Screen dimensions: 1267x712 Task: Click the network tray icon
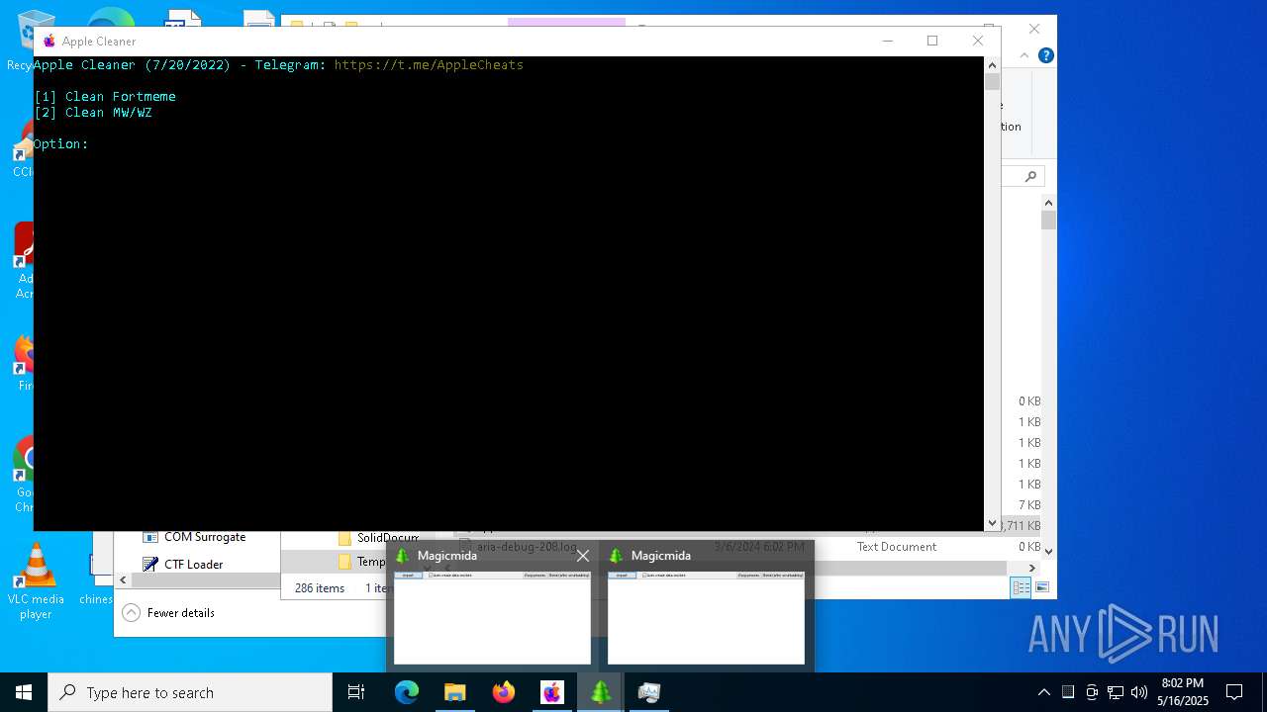pos(1116,692)
